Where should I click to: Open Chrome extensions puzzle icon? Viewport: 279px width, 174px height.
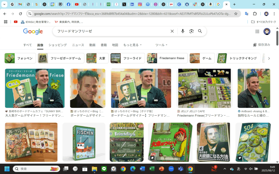255,14
